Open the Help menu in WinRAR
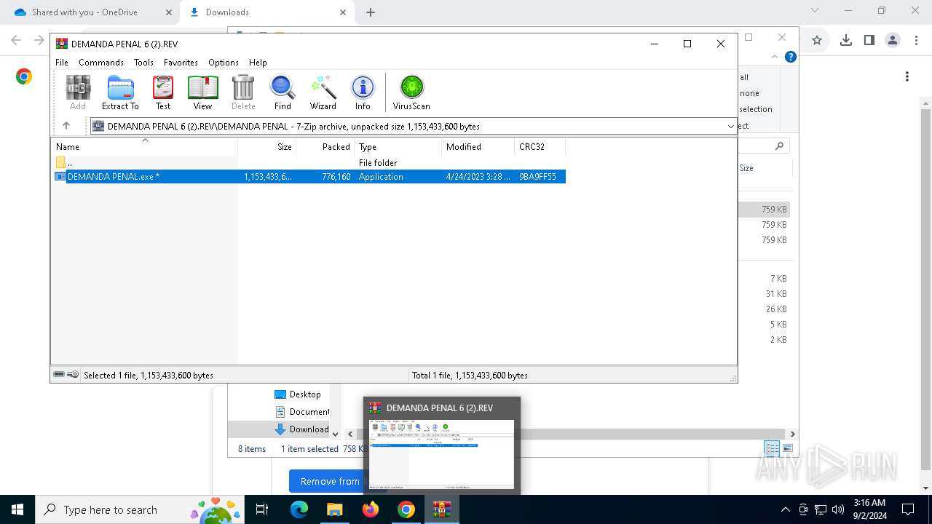This screenshot has height=524, width=932. 258,63
